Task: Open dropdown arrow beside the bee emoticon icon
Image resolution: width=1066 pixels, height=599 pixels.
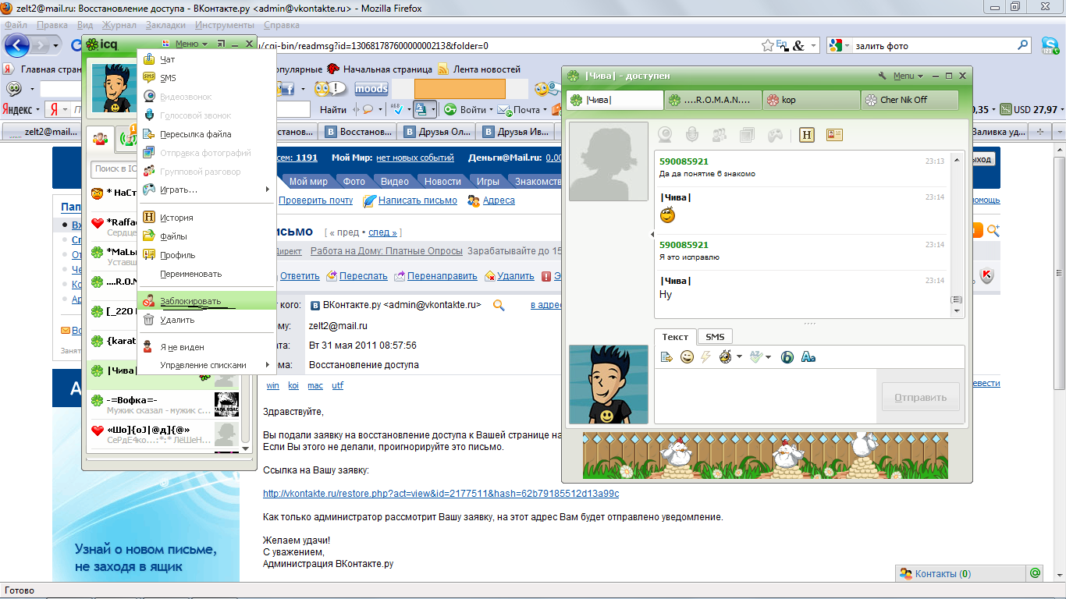Action: pos(737,358)
